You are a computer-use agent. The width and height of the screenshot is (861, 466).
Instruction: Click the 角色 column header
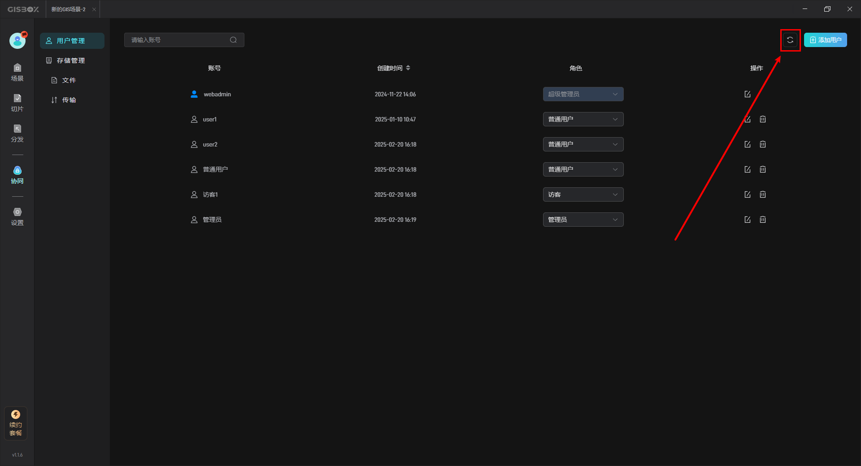click(576, 68)
